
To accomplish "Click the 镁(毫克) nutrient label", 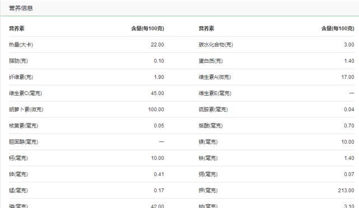I will click(208, 142).
